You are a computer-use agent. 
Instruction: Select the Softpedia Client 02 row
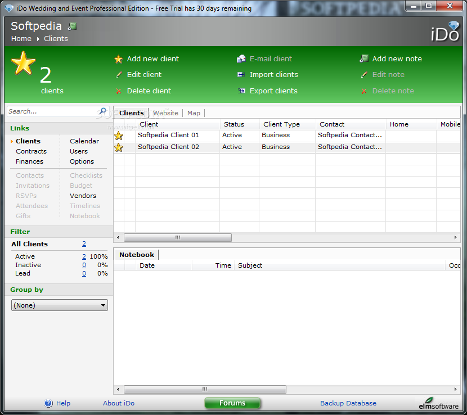click(x=287, y=147)
